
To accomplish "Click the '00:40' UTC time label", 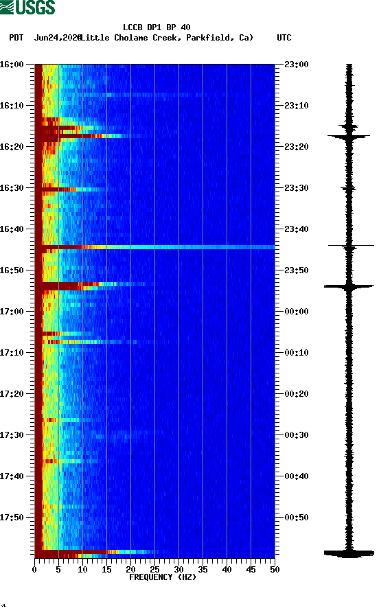I will click(297, 476).
